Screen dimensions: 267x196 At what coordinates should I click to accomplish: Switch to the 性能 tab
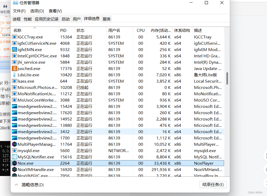pyautogui.click(x=28, y=19)
